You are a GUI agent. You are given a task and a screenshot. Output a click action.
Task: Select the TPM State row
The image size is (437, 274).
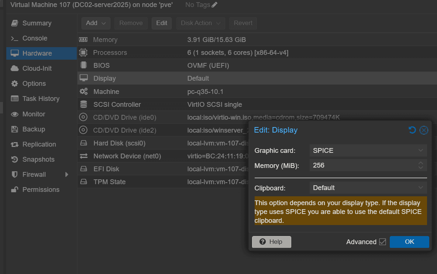(163, 182)
